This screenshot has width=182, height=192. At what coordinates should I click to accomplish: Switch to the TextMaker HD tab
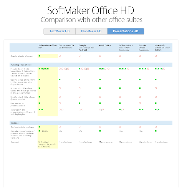point(60,31)
